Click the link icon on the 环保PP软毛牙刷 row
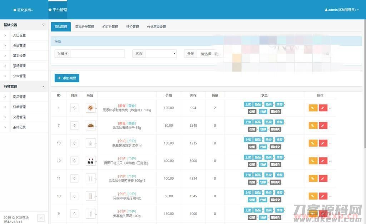366x224 pixels. [x=312, y=196]
